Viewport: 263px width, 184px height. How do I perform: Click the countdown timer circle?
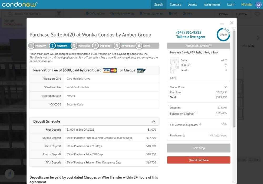click(223, 34)
